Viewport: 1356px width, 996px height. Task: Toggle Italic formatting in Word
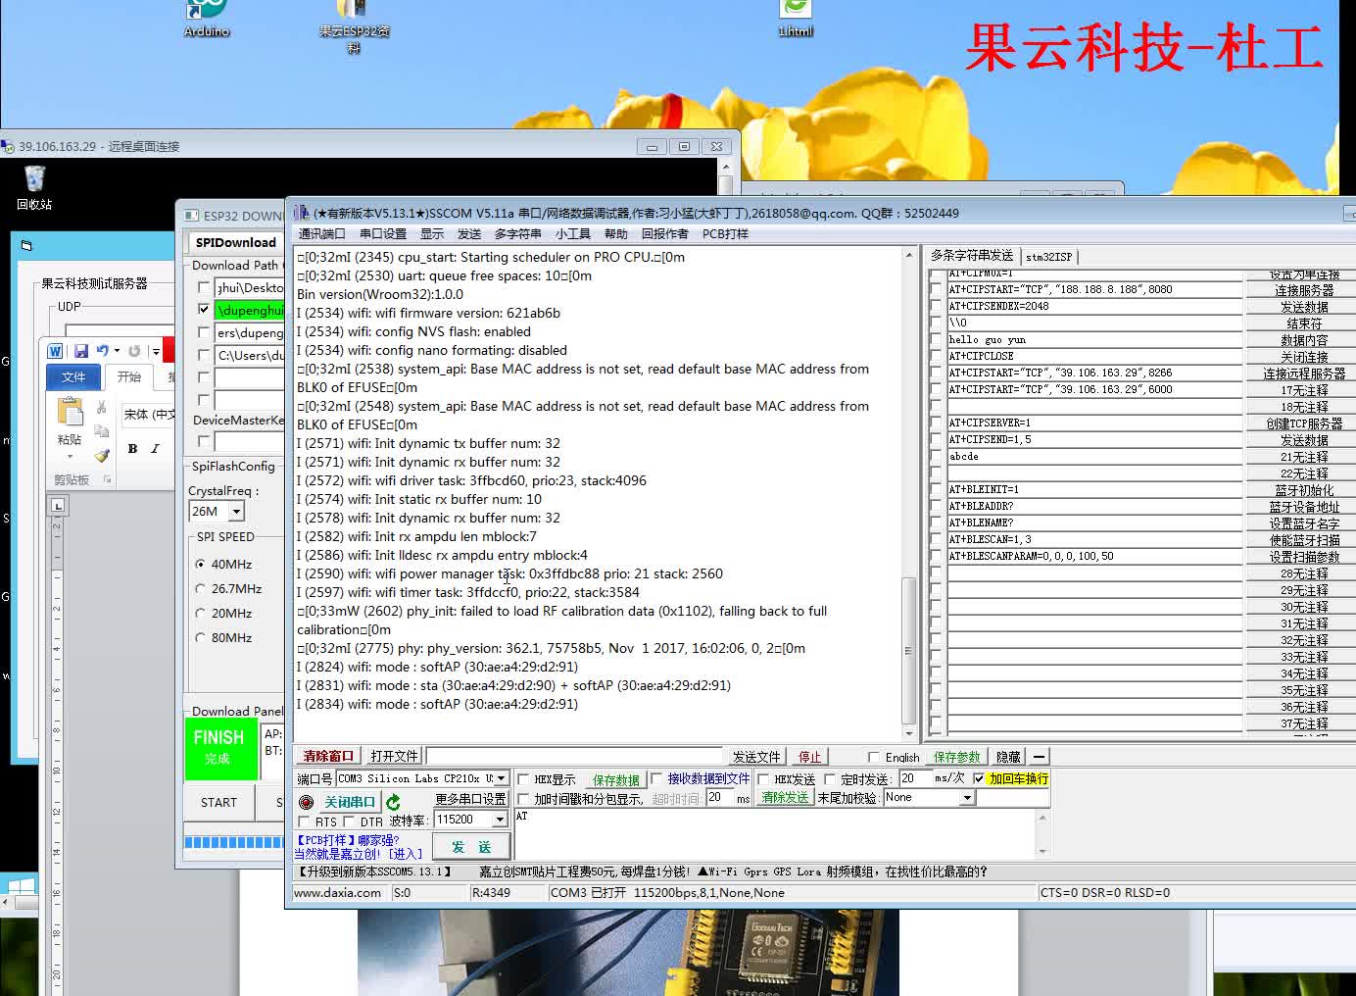pyautogui.click(x=155, y=448)
